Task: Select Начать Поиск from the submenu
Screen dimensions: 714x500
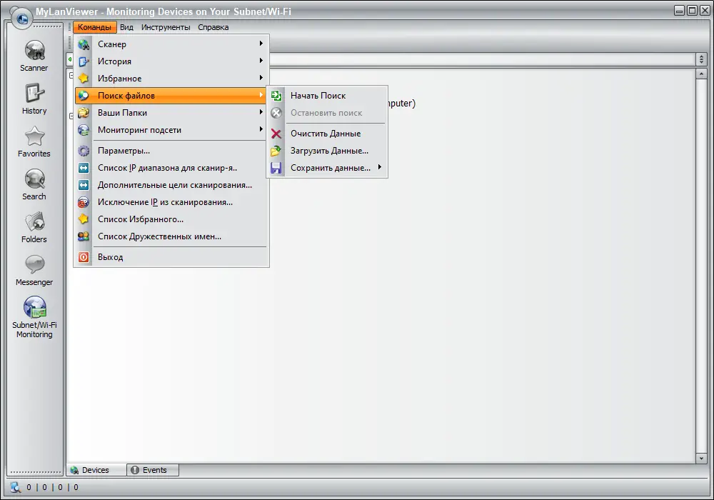Action: click(x=318, y=95)
